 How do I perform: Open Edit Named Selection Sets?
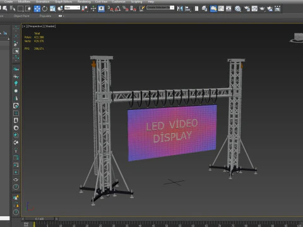(x=142, y=8)
